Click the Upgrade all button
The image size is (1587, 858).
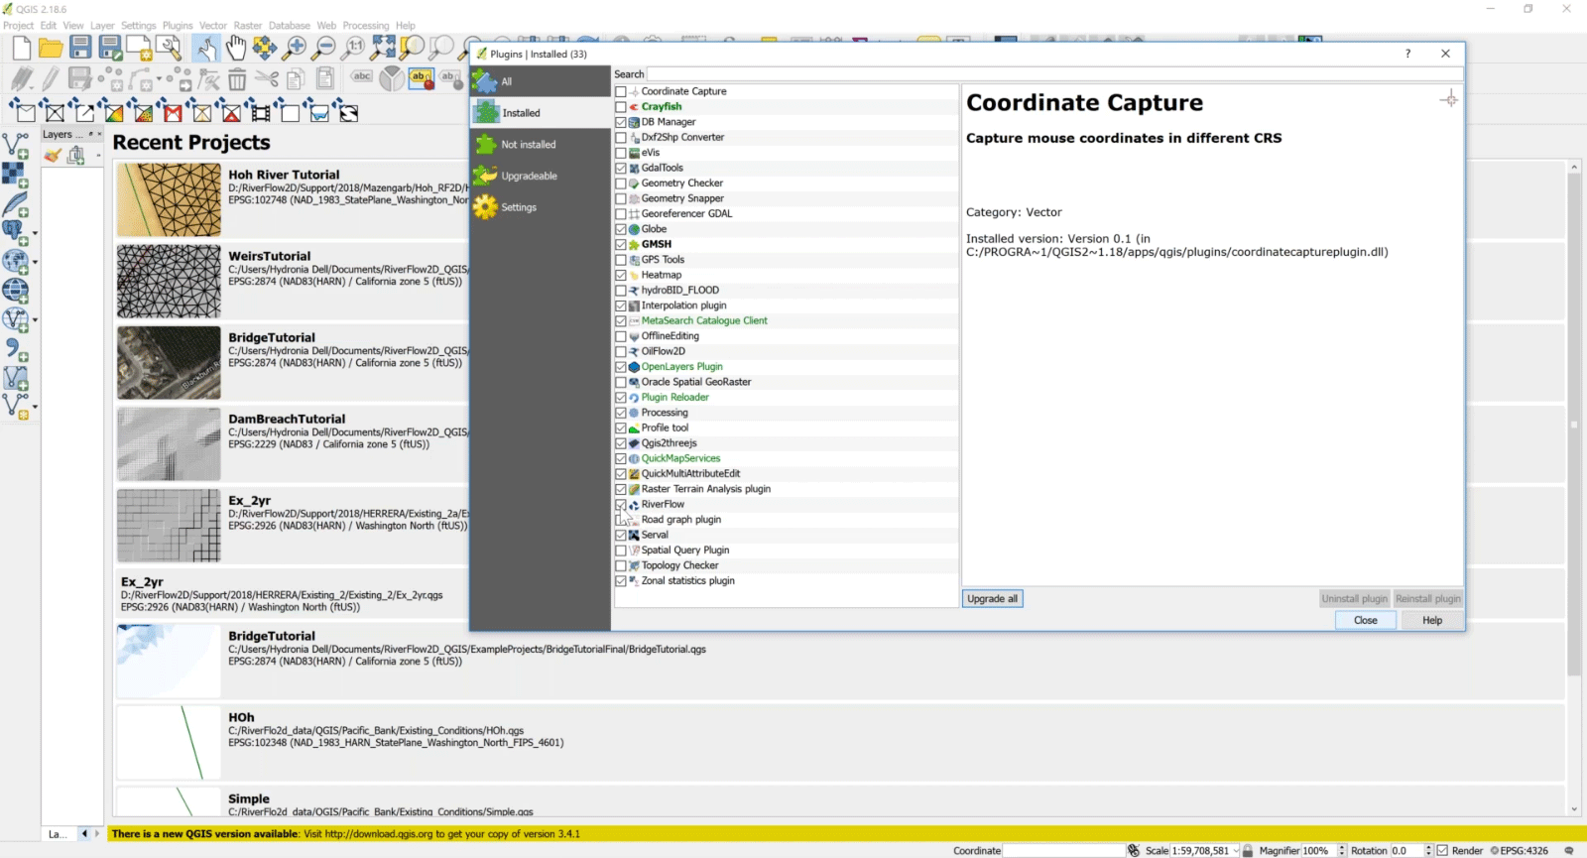pos(992,599)
